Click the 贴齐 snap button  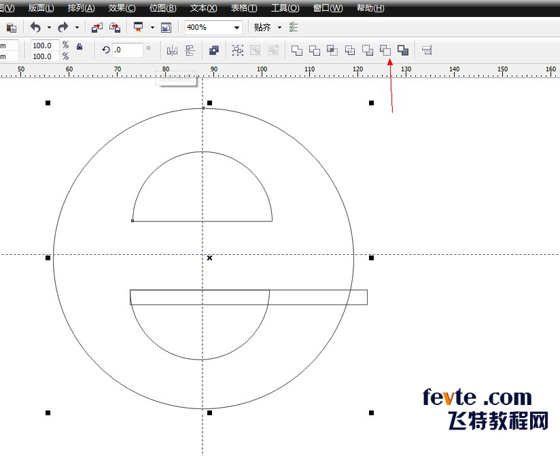pyautogui.click(x=262, y=28)
